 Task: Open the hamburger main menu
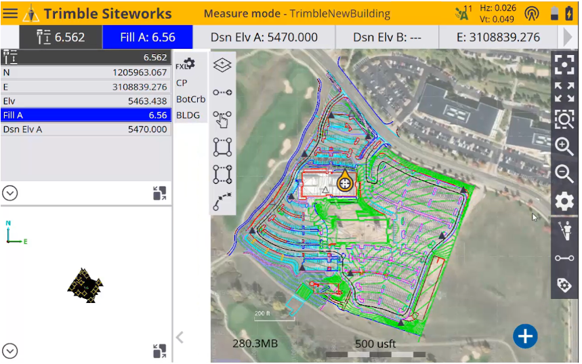10,14
